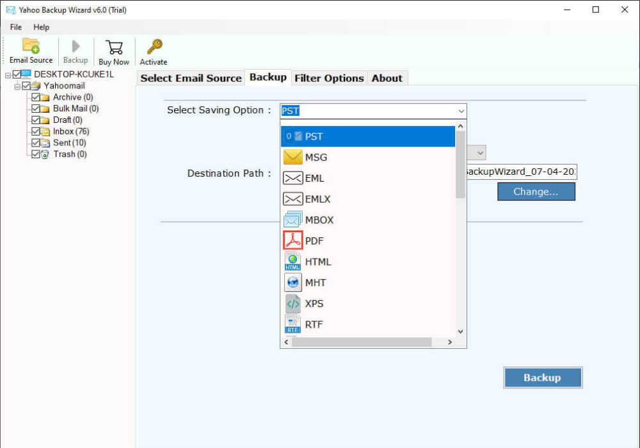Select the HTML globe icon
This screenshot has width=640, height=448.
click(x=292, y=262)
